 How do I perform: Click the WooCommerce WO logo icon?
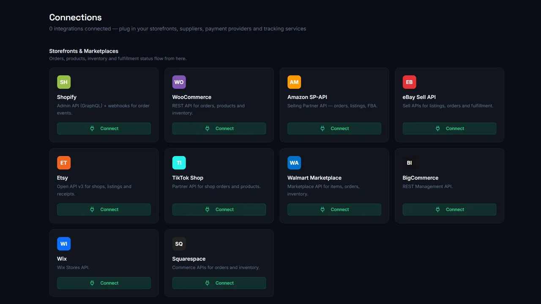179,82
